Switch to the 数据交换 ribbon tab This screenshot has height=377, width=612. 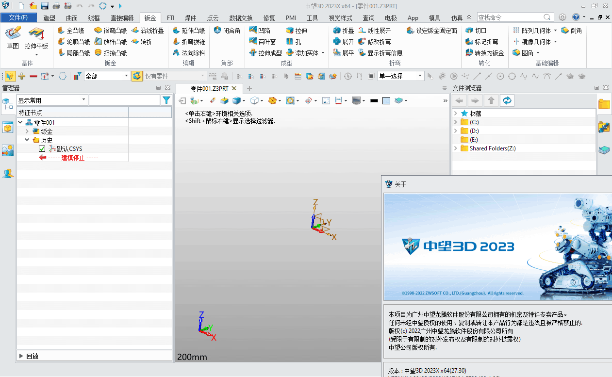241,18
